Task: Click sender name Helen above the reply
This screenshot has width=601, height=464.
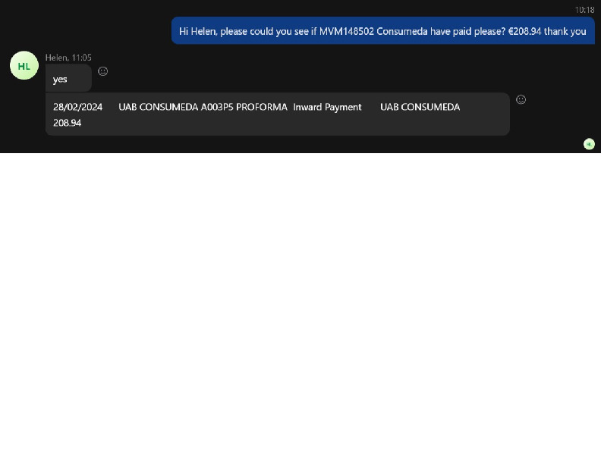Action: click(x=56, y=58)
